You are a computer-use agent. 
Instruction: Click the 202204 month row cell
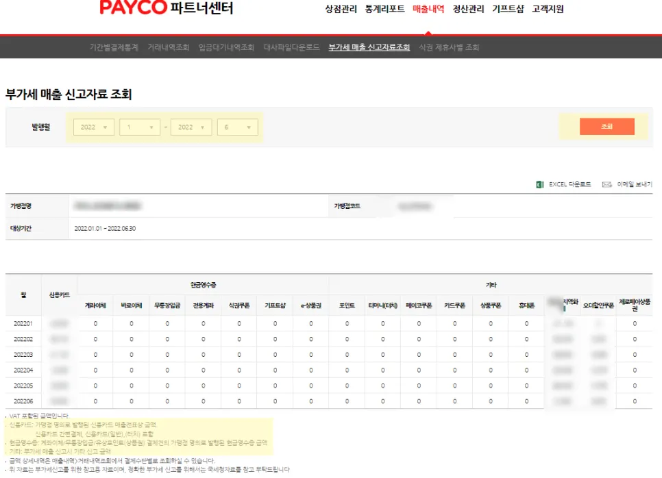pyautogui.click(x=23, y=370)
